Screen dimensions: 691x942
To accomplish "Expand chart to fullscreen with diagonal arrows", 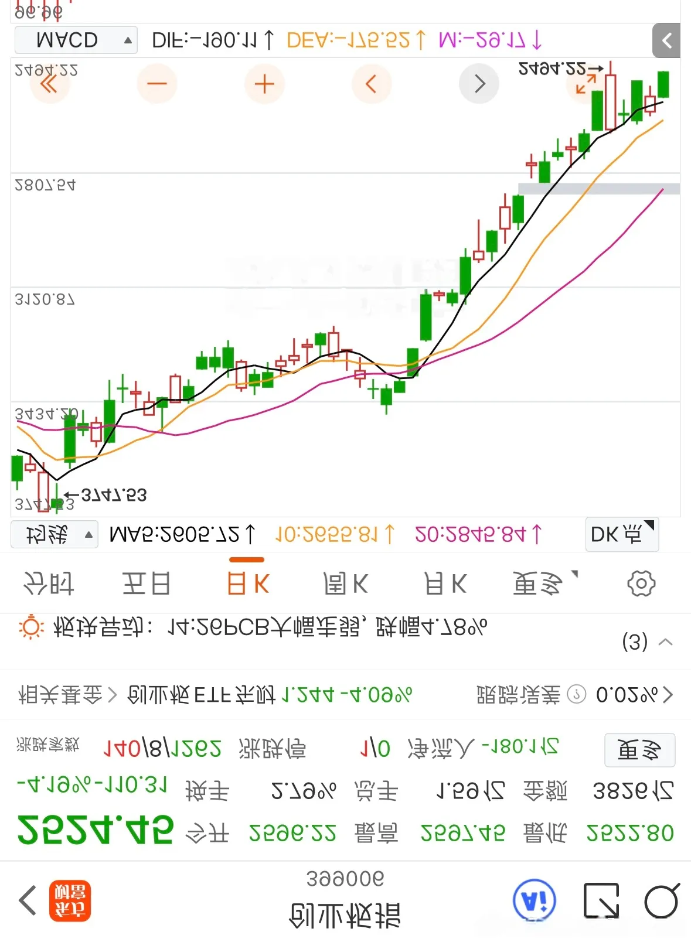I will point(586,84).
